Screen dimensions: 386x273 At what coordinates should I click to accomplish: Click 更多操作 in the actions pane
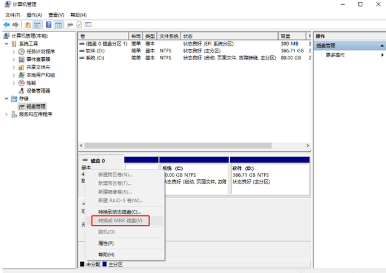(335, 55)
